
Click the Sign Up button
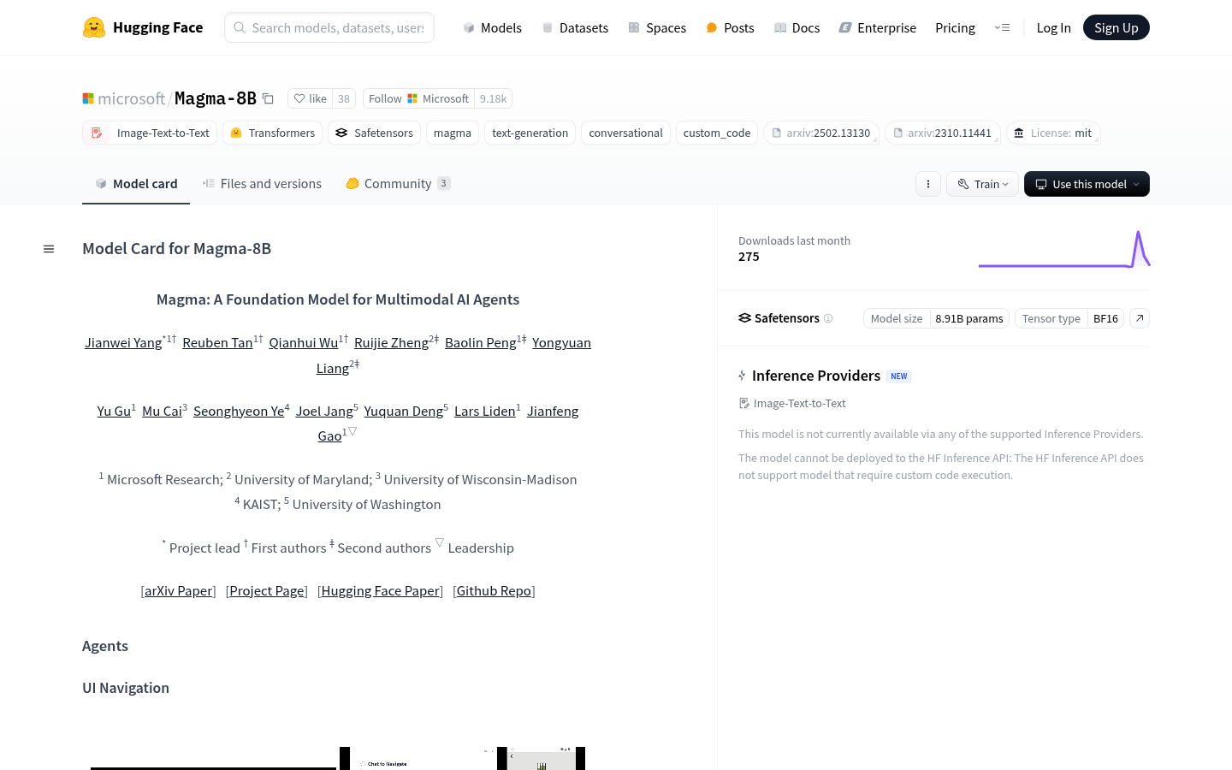point(1116,27)
